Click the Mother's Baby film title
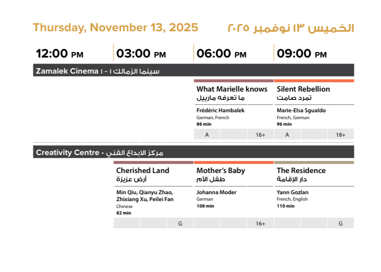381x272 pixels. point(221,171)
